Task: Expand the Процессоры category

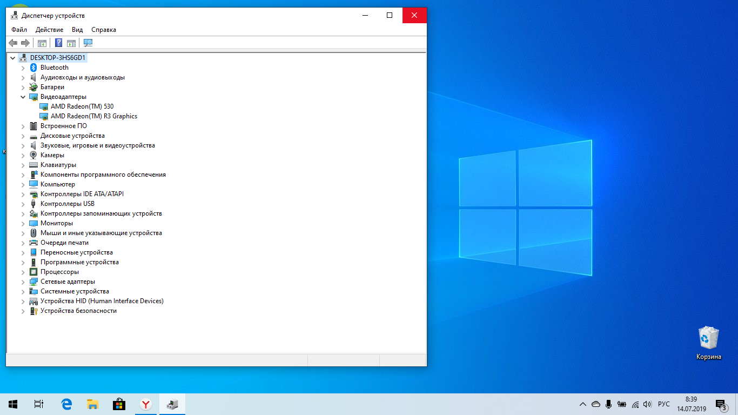Action: [23, 272]
